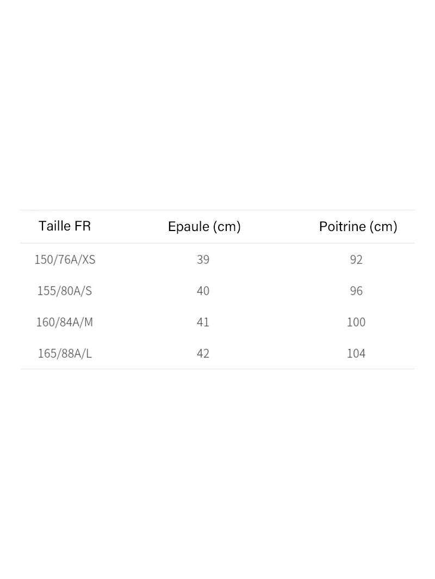Click the 155/80A/S size label

(65, 291)
